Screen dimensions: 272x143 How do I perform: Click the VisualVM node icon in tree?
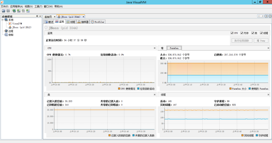point(10,23)
